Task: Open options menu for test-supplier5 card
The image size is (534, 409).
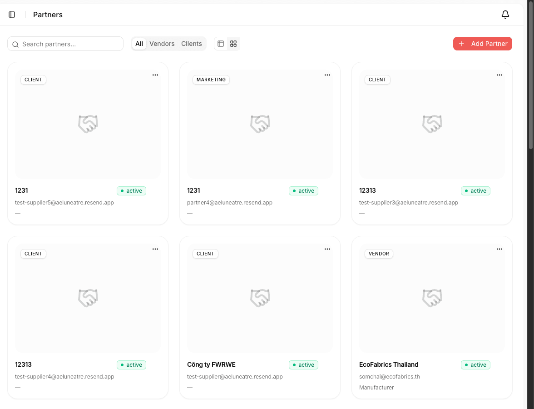Action: click(x=155, y=75)
